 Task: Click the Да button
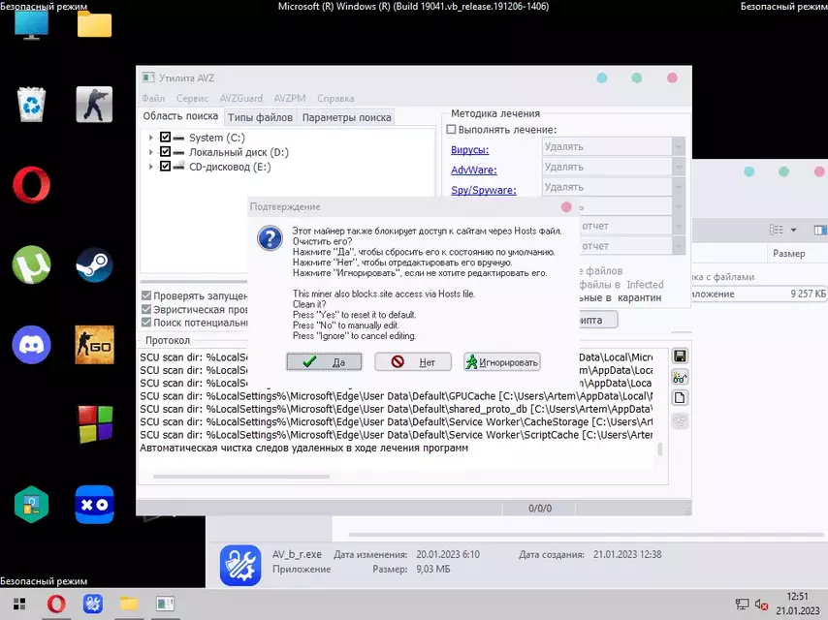(324, 362)
